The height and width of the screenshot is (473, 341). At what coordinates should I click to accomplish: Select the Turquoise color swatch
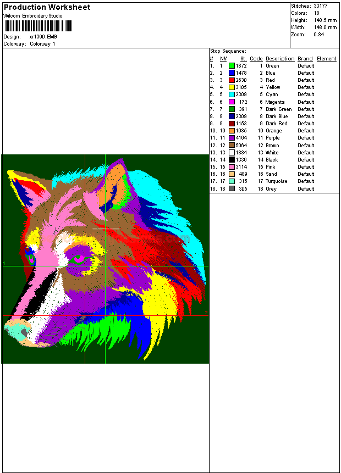point(232,181)
